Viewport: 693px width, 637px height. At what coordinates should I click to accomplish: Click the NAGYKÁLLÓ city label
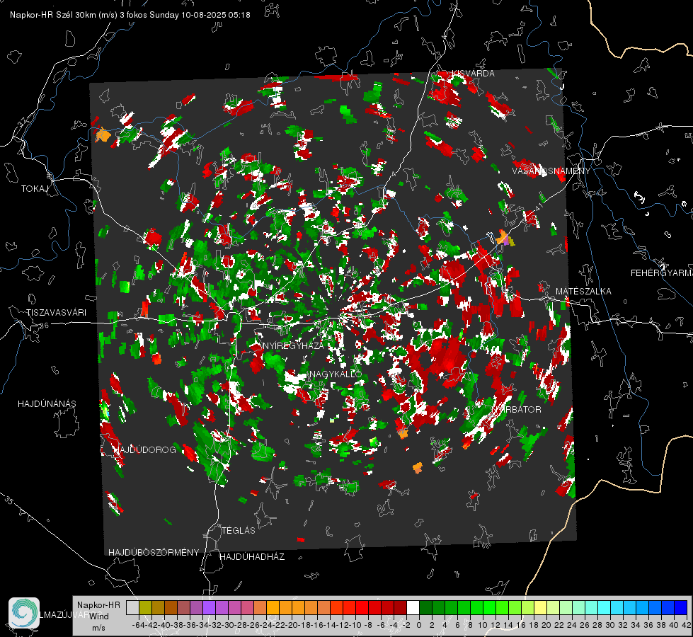(336, 374)
